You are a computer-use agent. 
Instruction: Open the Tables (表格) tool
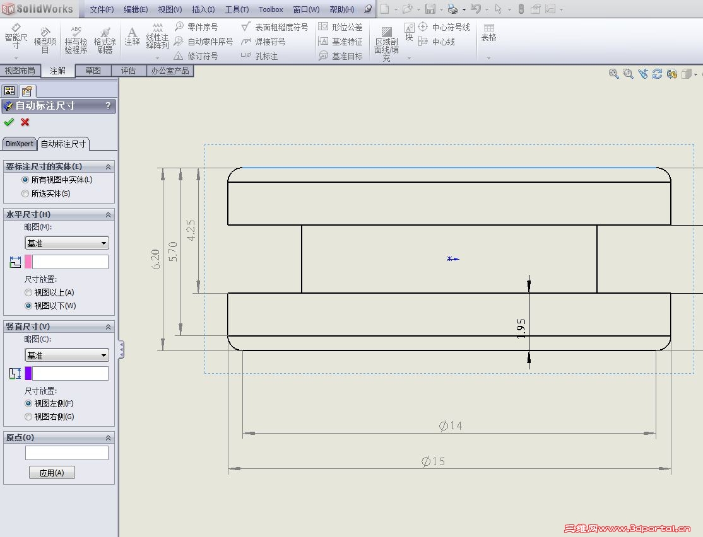[x=488, y=33]
